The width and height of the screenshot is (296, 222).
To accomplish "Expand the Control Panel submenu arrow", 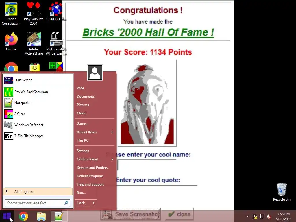I will pos(112,159).
